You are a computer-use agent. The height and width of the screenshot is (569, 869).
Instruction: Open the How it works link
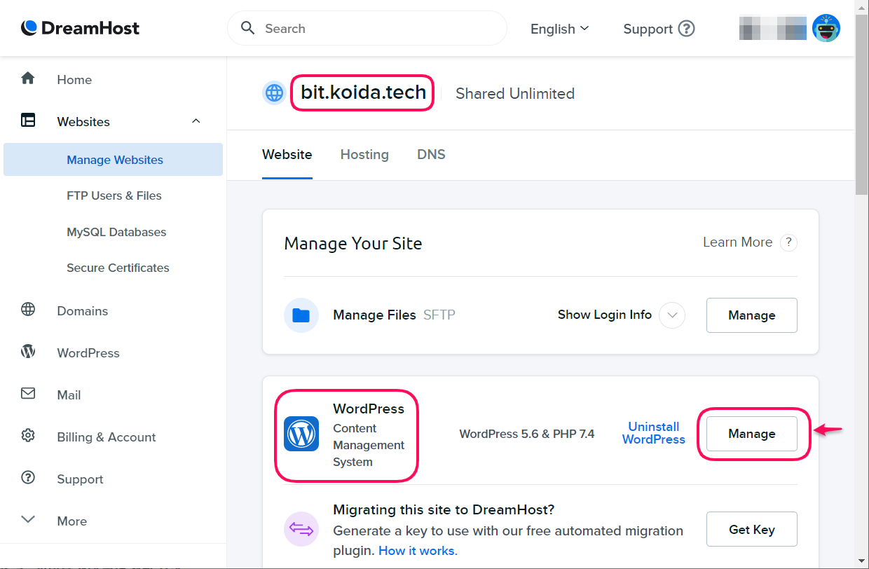click(x=418, y=551)
